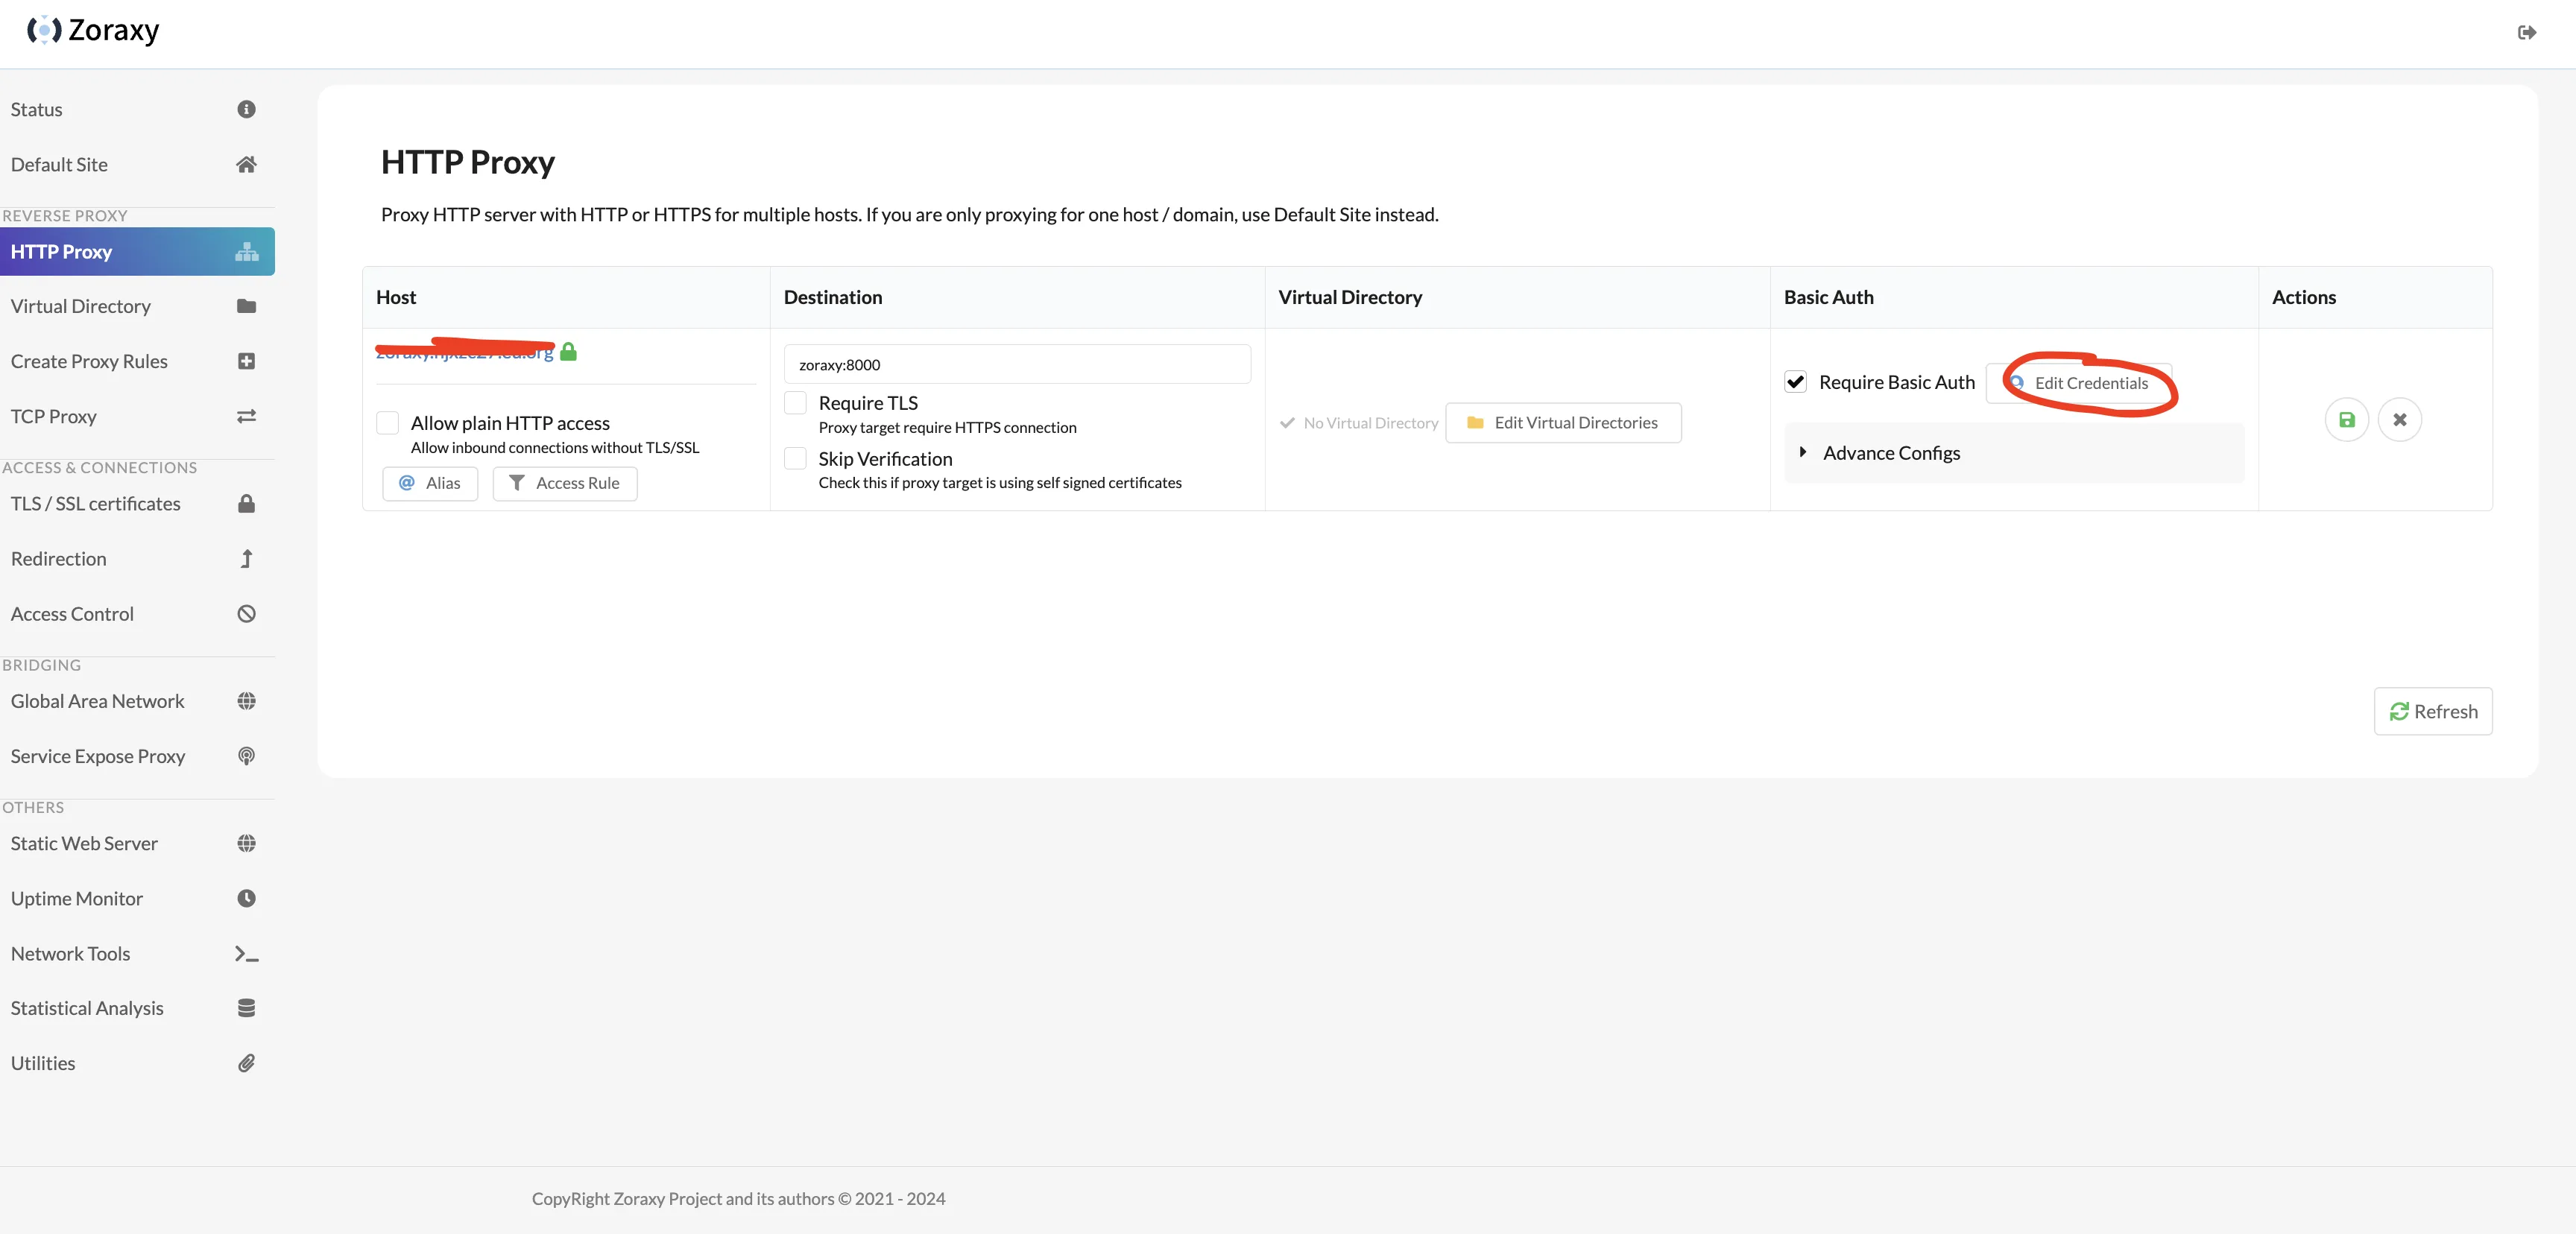The height and width of the screenshot is (1234, 2576).
Task: Go to Virtual Directory menu item
Action: 137,306
